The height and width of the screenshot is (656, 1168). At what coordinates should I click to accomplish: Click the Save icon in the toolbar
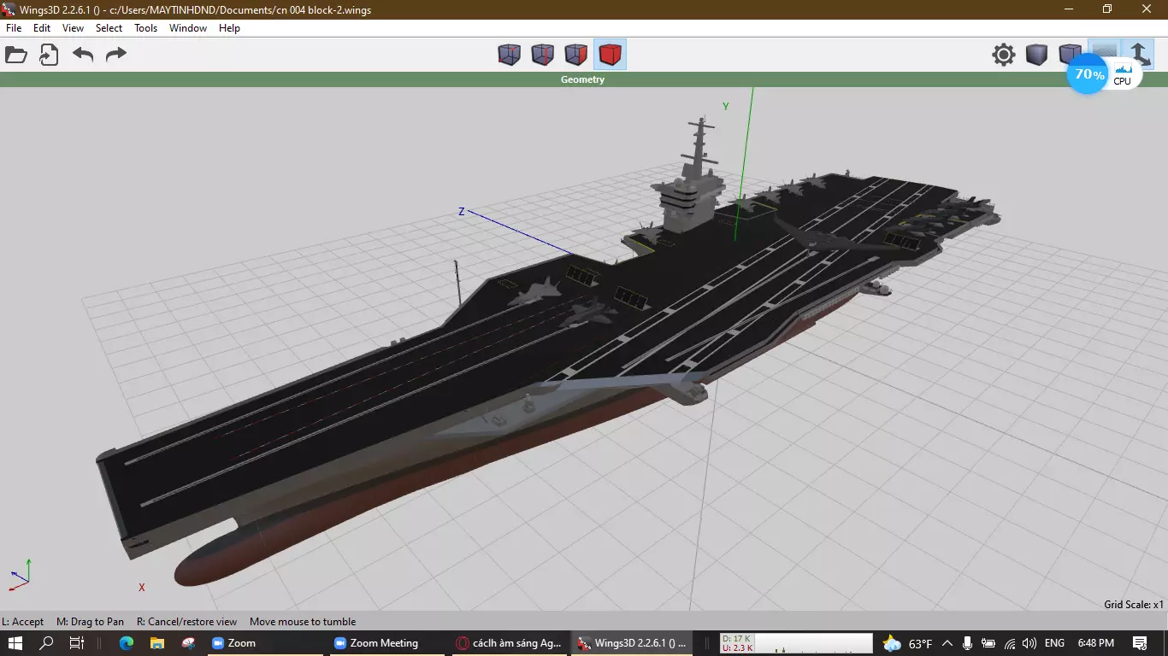49,56
